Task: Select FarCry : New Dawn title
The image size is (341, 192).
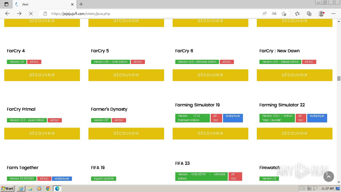Action: click(x=279, y=51)
